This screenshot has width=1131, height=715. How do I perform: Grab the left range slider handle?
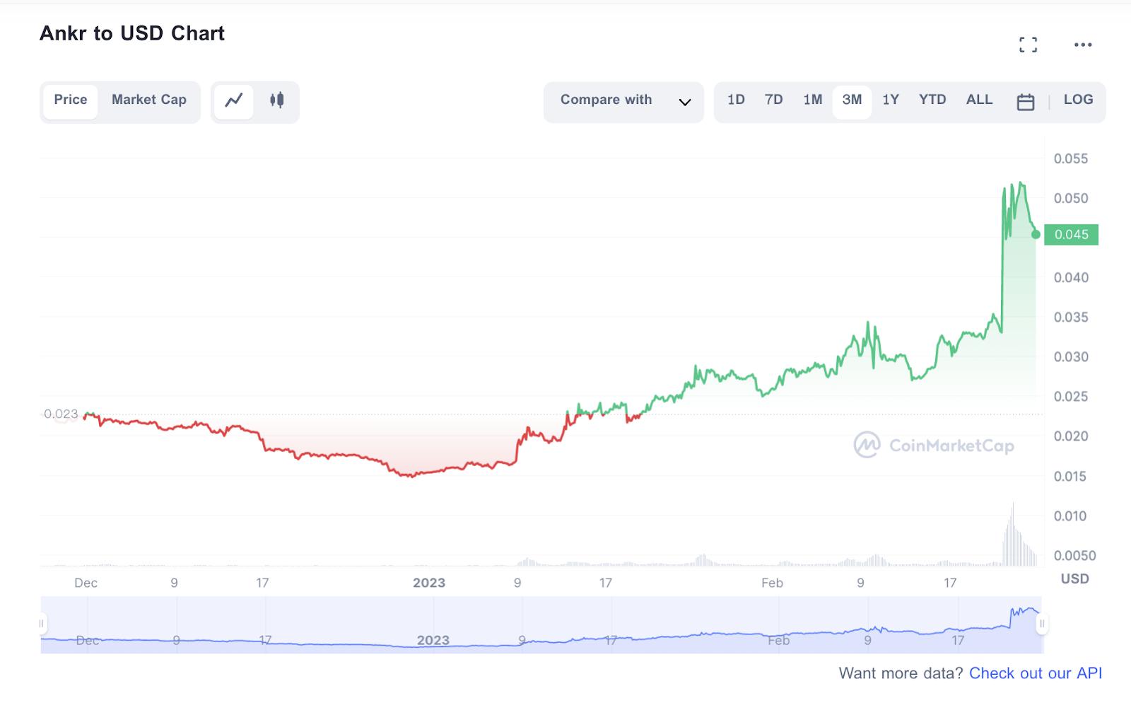tap(42, 623)
